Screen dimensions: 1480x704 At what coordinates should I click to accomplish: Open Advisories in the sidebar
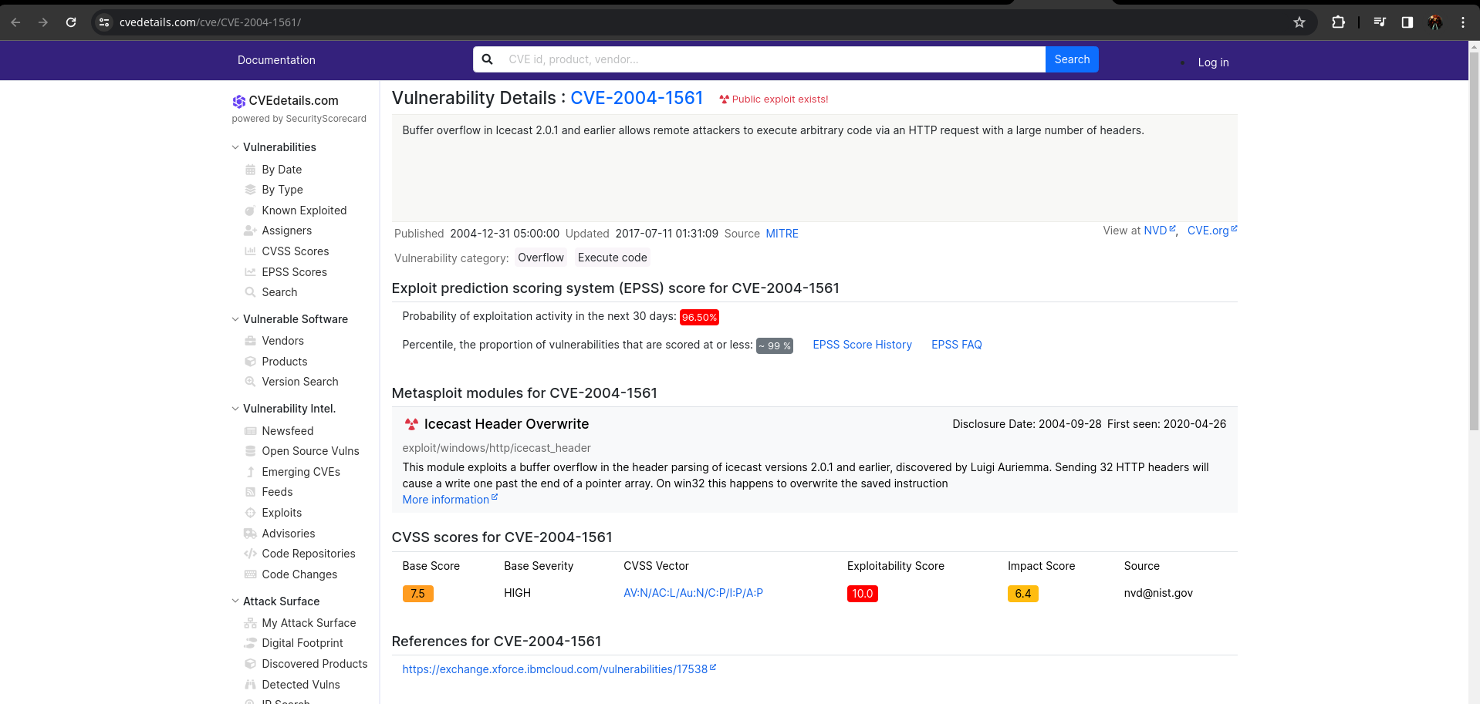[288, 534]
